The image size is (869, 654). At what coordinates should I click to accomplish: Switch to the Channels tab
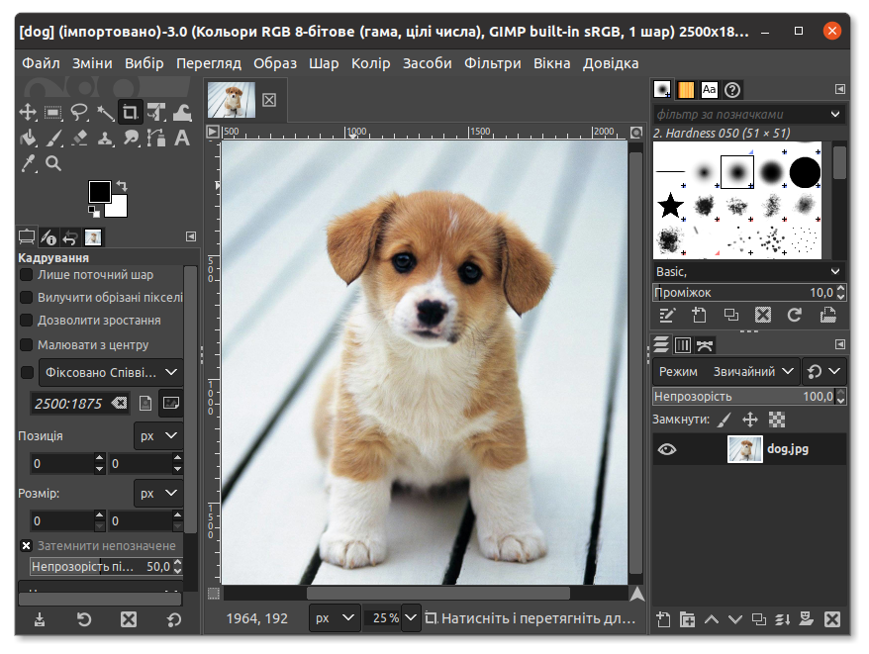[684, 344]
